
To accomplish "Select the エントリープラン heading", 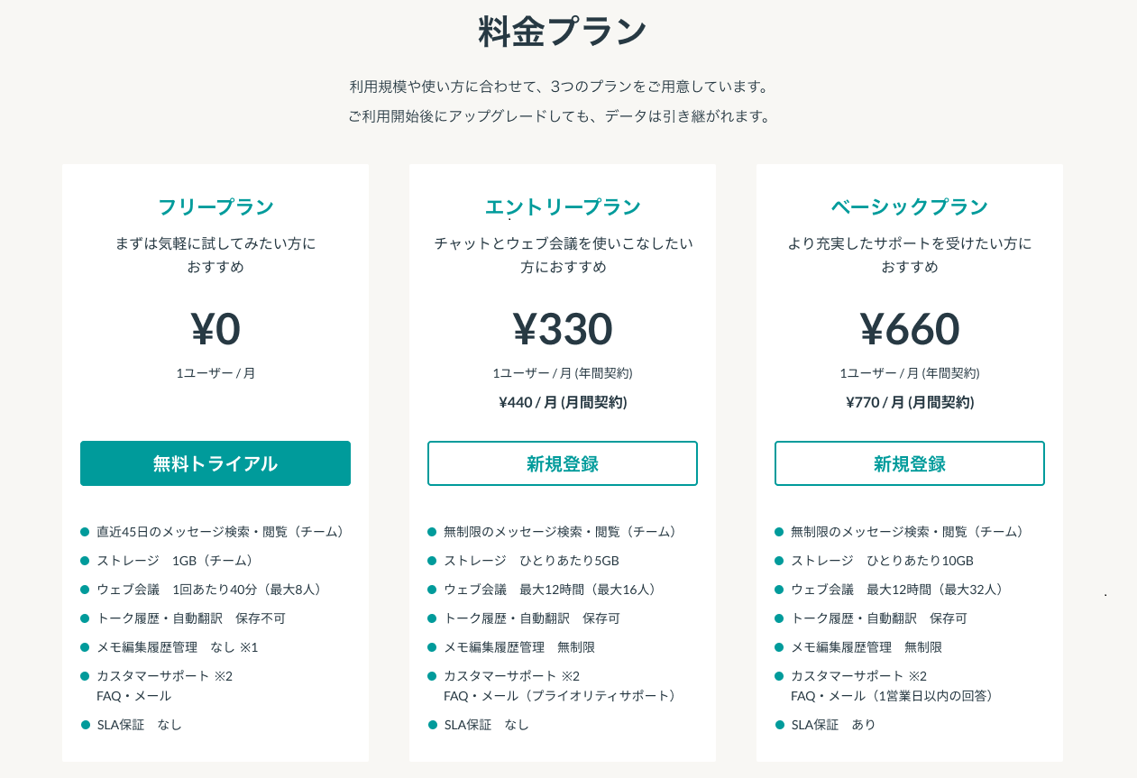I will [x=563, y=207].
